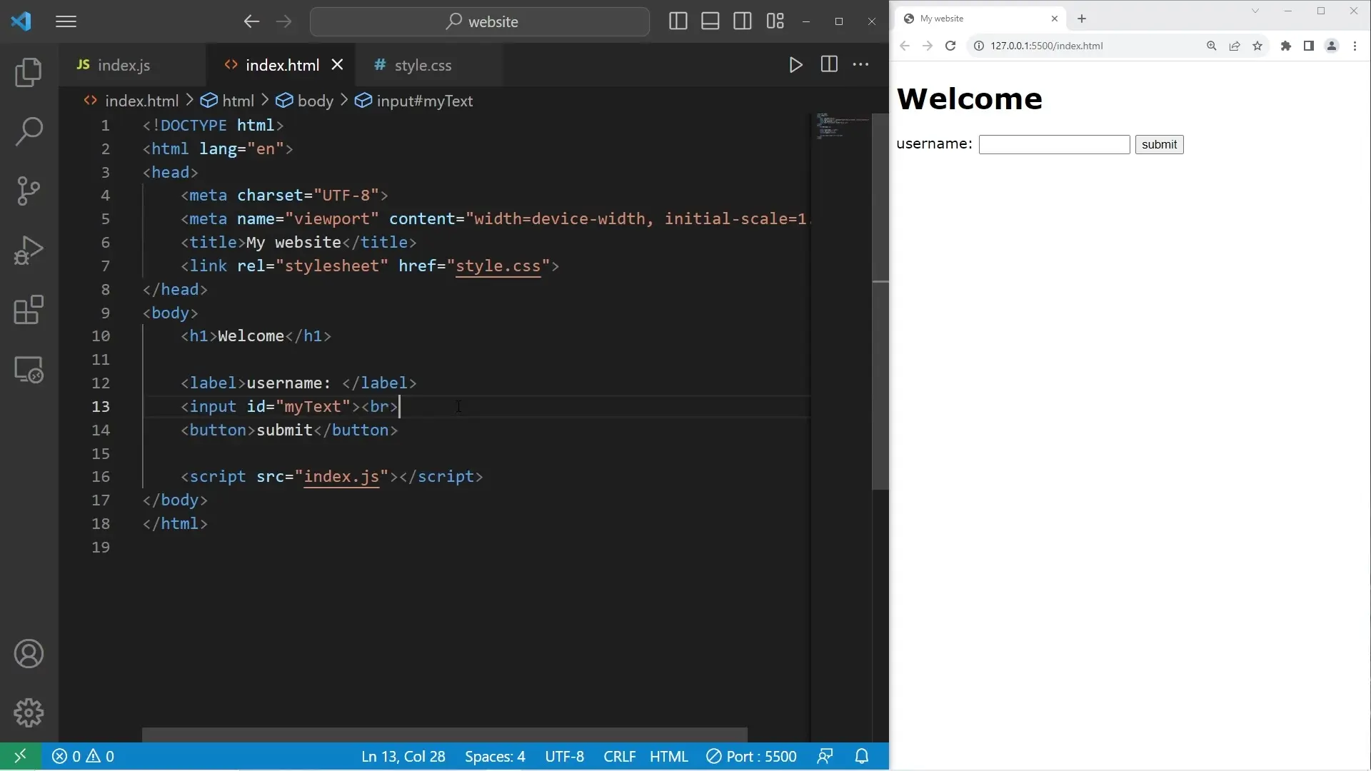
Task: Close the My website browser tab
Action: (x=1054, y=19)
